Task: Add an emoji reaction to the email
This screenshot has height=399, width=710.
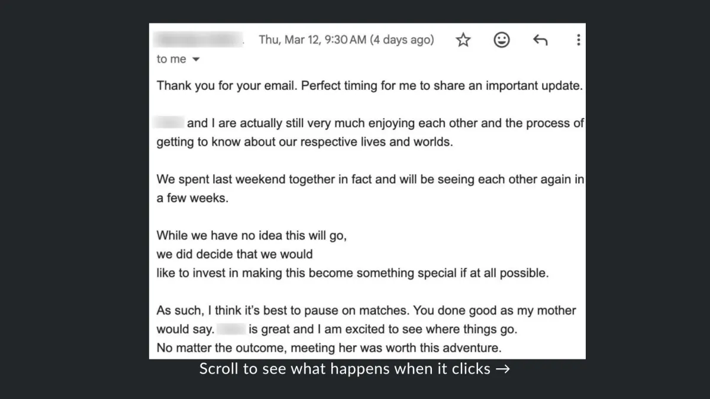Action: [x=502, y=40]
